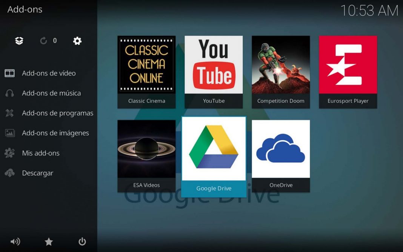Open the 'Descargar' section
This screenshot has height=252, width=403.
point(38,173)
